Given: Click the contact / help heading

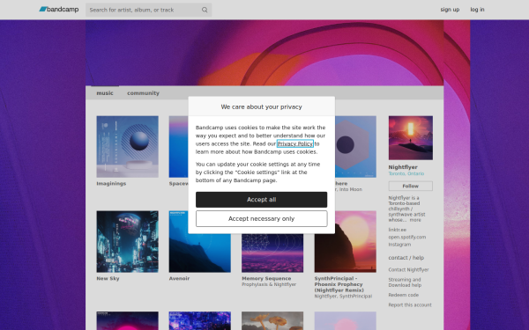Looking at the screenshot, I should 406,258.
